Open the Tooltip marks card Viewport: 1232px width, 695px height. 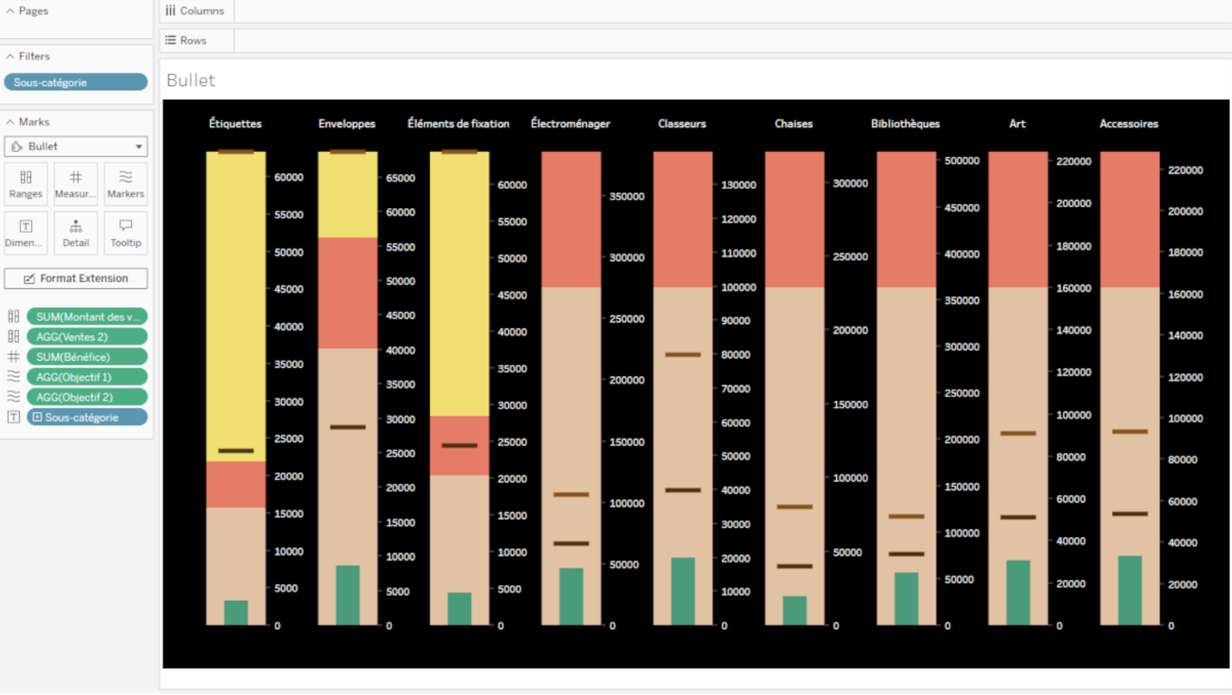(125, 233)
